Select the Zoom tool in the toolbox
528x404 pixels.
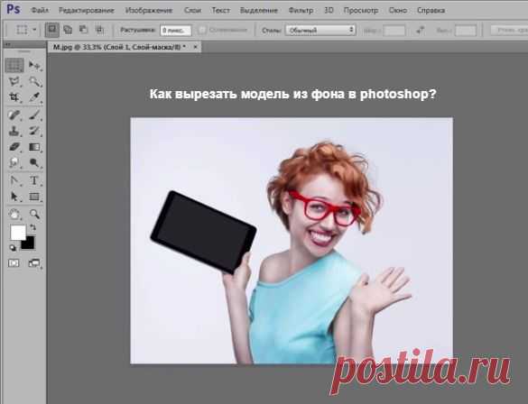(34, 214)
